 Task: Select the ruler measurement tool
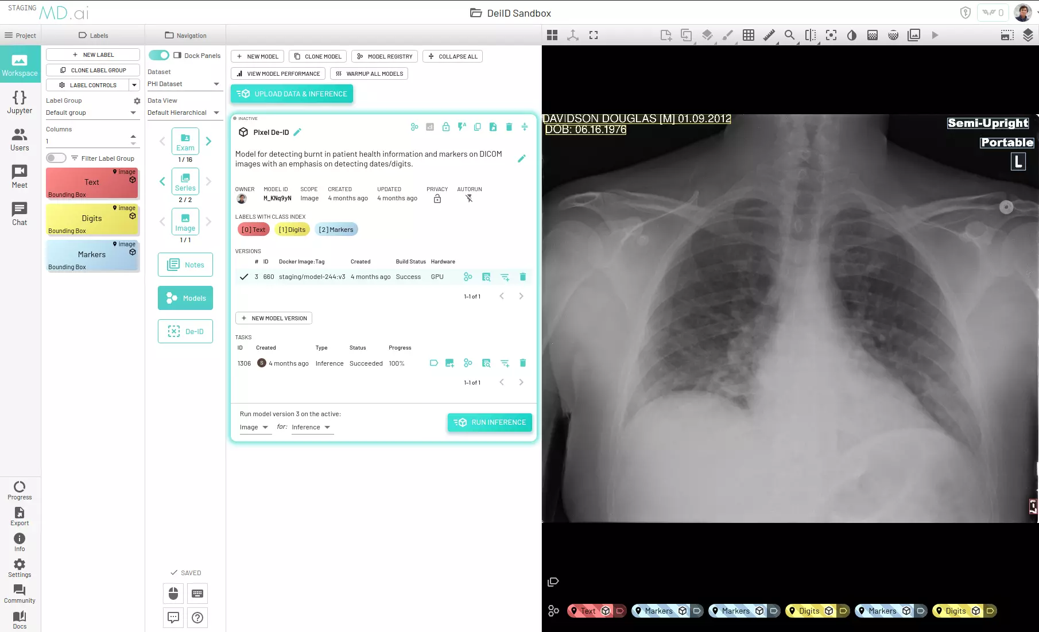pos(769,35)
